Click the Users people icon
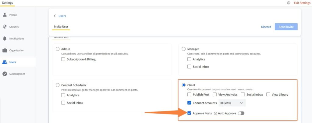312x123 pixels. pyautogui.click(x=5, y=62)
